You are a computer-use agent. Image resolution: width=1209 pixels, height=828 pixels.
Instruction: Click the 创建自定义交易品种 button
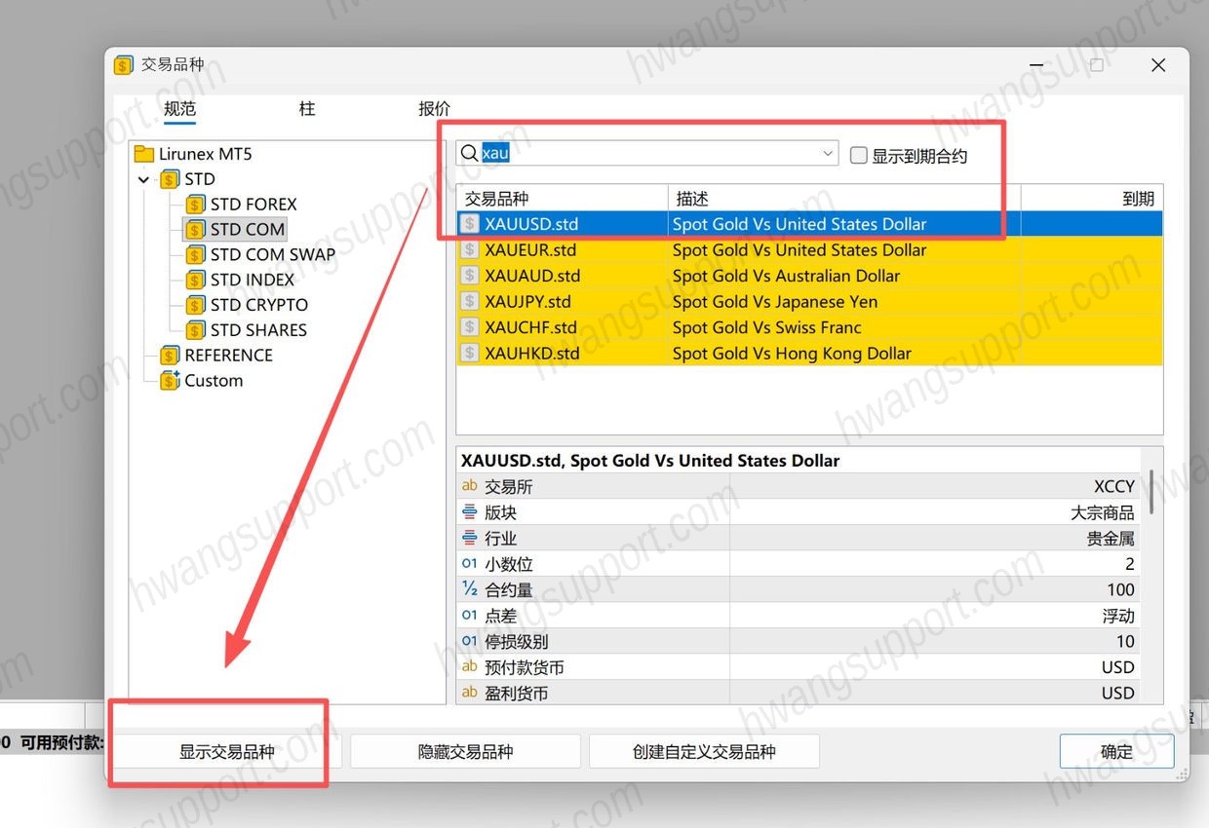tap(704, 752)
